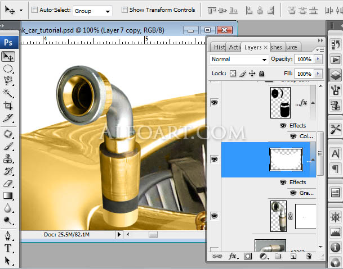
Task: Hide the top fx layer's visibility eye
Action: 214,102
